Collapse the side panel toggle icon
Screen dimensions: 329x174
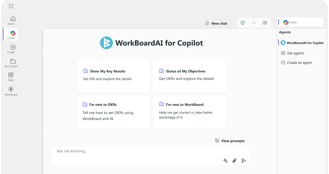tap(265, 23)
